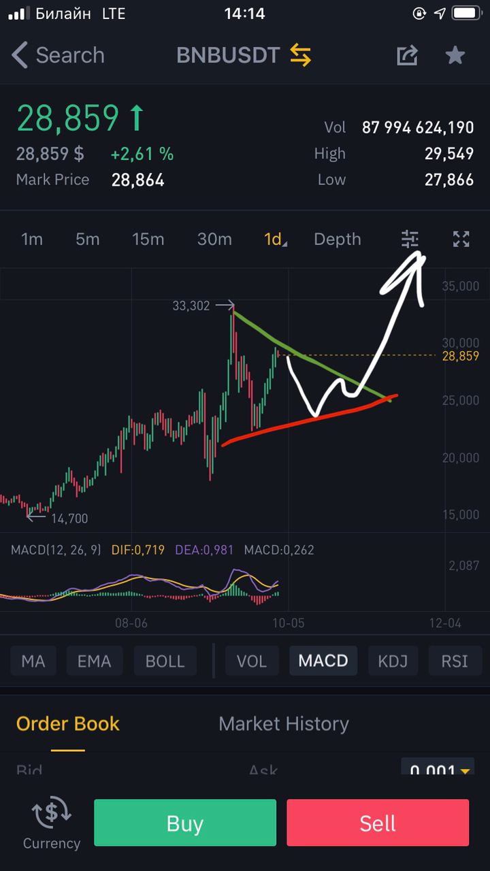Image resolution: width=490 pixels, height=871 pixels.
Task: Tap the 14:14 clock in status bar
Action: coord(244,13)
